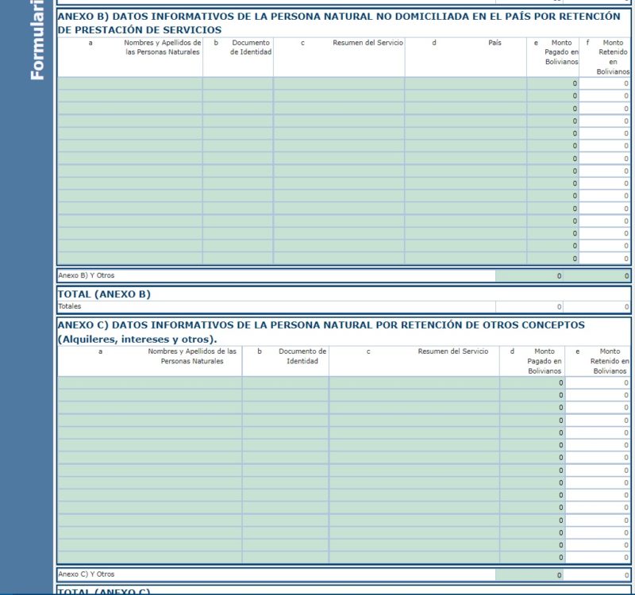Viewport: 635px width, 595px height.
Task: Click 'Nombres y Apellidos de las Personas Naturales' header in Anexo C
Action: (x=192, y=356)
